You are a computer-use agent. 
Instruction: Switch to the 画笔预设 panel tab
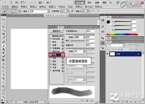pyautogui.click(x=53, y=28)
